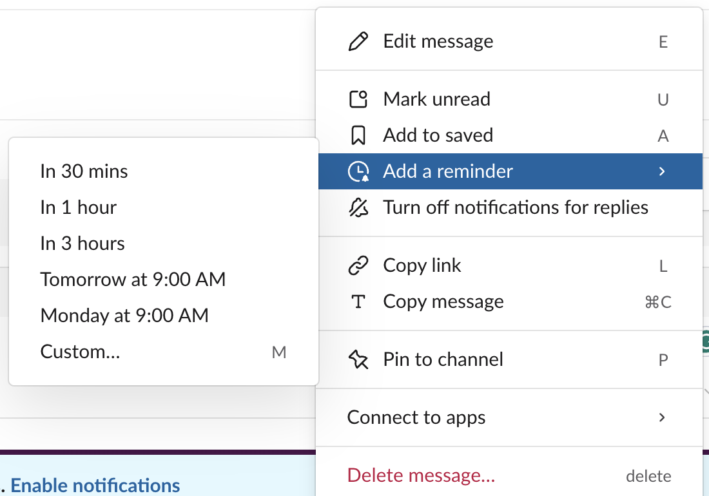Open Connect to apps submenu
The height and width of the screenshot is (496, 709).
coord(509,417)
